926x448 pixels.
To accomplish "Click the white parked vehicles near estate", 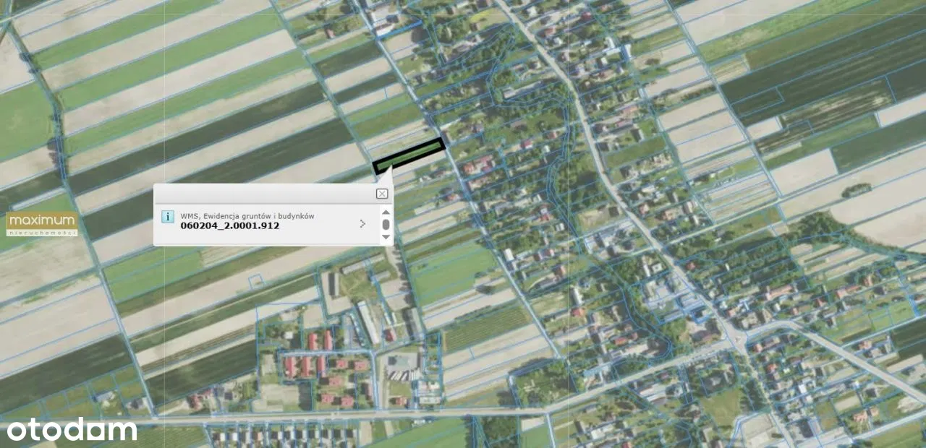I will [x=400, y=375].
